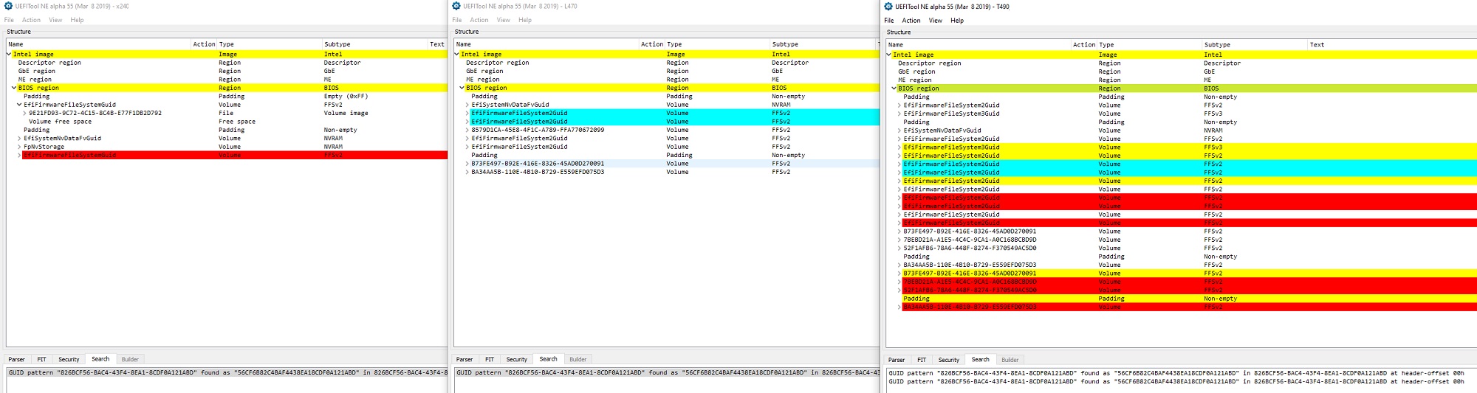Expand EfiSystemNvDataFvGuid in the T490 window
The width and height of the screenshot is (1477, 393).
[899, 131]
